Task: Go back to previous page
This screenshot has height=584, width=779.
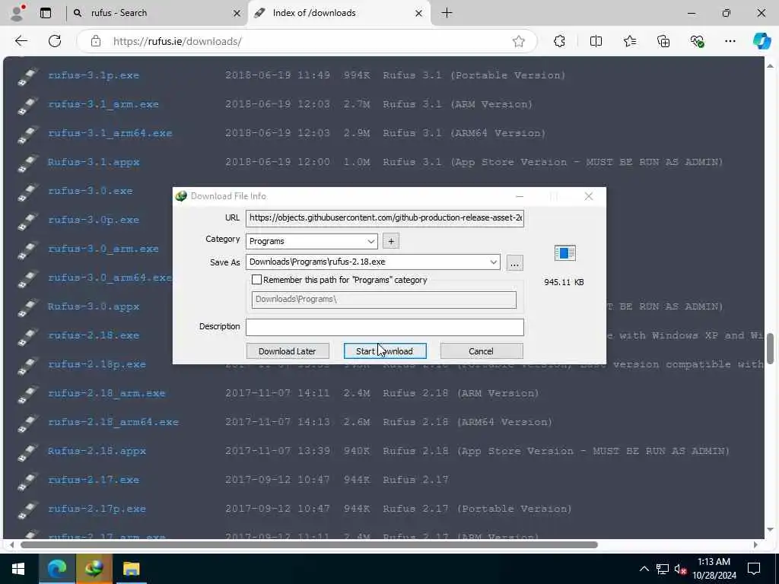Action: click(21, 41)
